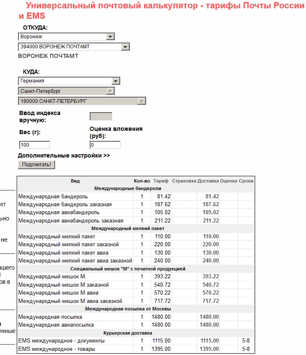Select row Международный мелкий пакет авиа заказной
306x355 pixels.
click(x=136, y=260)
